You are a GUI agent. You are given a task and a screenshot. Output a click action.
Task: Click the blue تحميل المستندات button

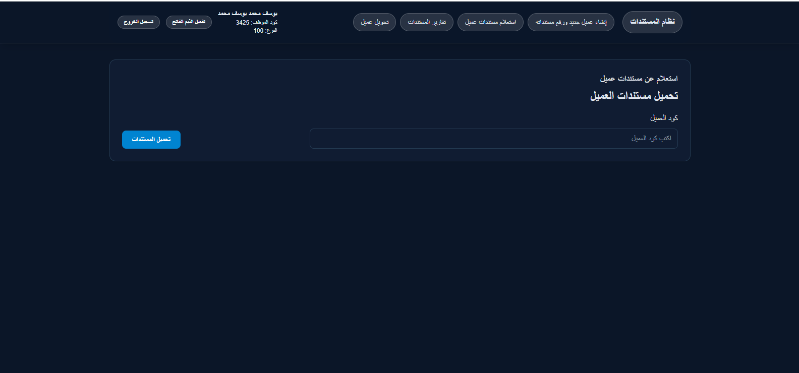(x=151, y=140)
